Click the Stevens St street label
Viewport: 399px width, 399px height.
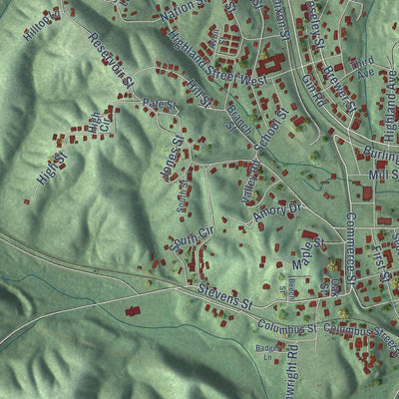pos(224,296)
